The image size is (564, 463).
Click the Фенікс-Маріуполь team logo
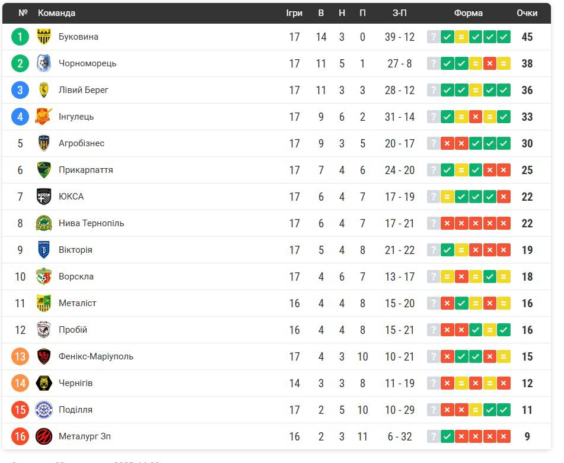point(44,356)
